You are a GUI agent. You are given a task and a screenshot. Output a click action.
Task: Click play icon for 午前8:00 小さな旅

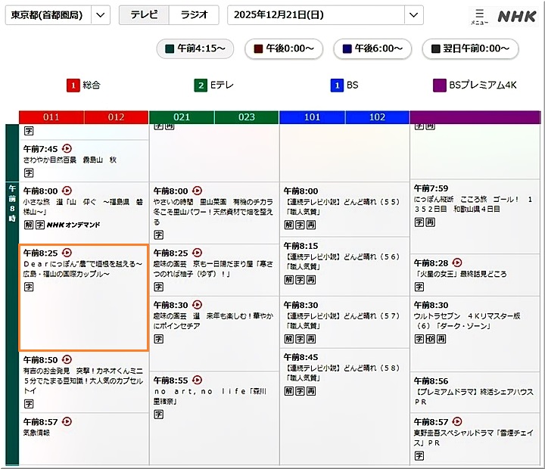(67, 191)
